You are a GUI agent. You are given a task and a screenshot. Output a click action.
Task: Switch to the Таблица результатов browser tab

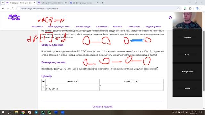click(x=52, y=3)
